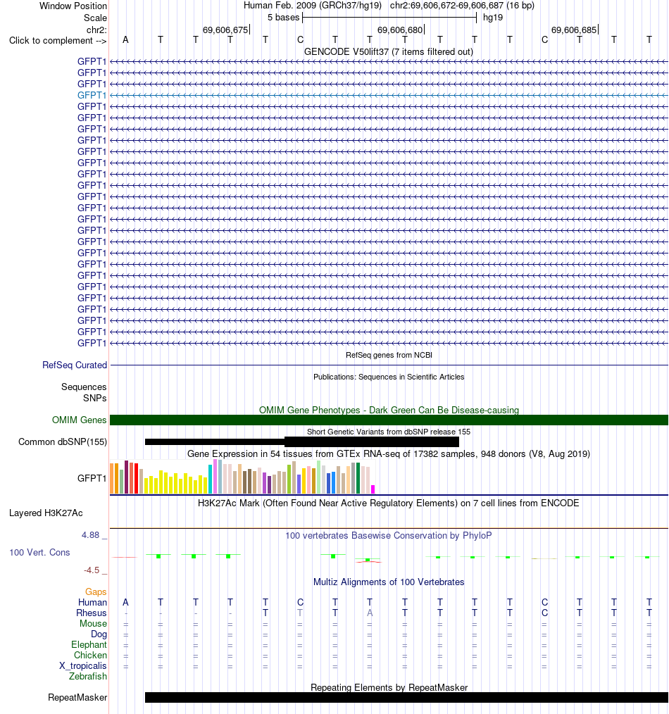Click the SNPs track label
Viewport: 669px width, 714px height.
(x=95, y=398)
